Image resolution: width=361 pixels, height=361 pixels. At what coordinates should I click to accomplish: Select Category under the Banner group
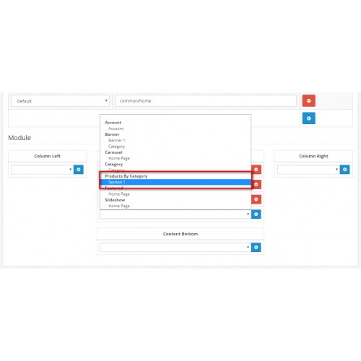tap(117, 147)
